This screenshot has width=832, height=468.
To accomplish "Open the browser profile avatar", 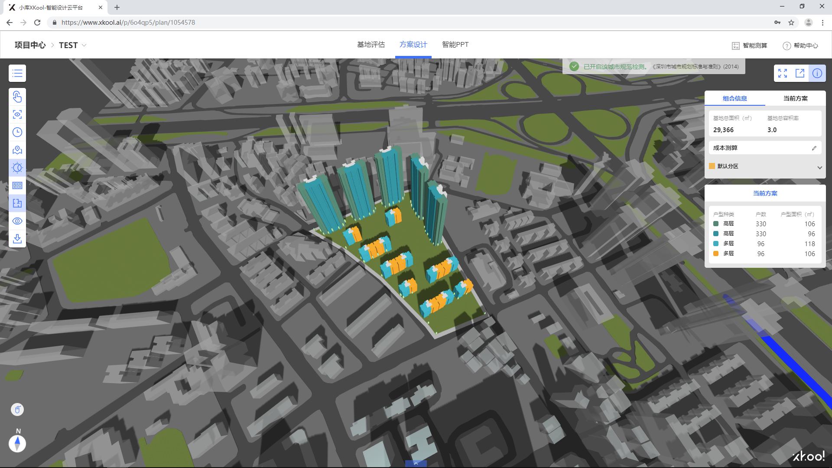I will click(x=808, y=23).
